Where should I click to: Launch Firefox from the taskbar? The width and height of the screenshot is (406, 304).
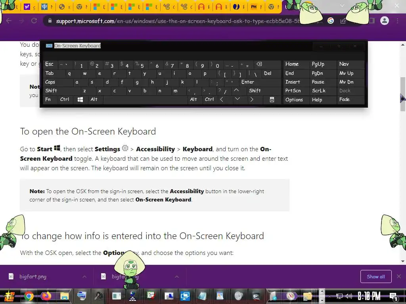46,296
